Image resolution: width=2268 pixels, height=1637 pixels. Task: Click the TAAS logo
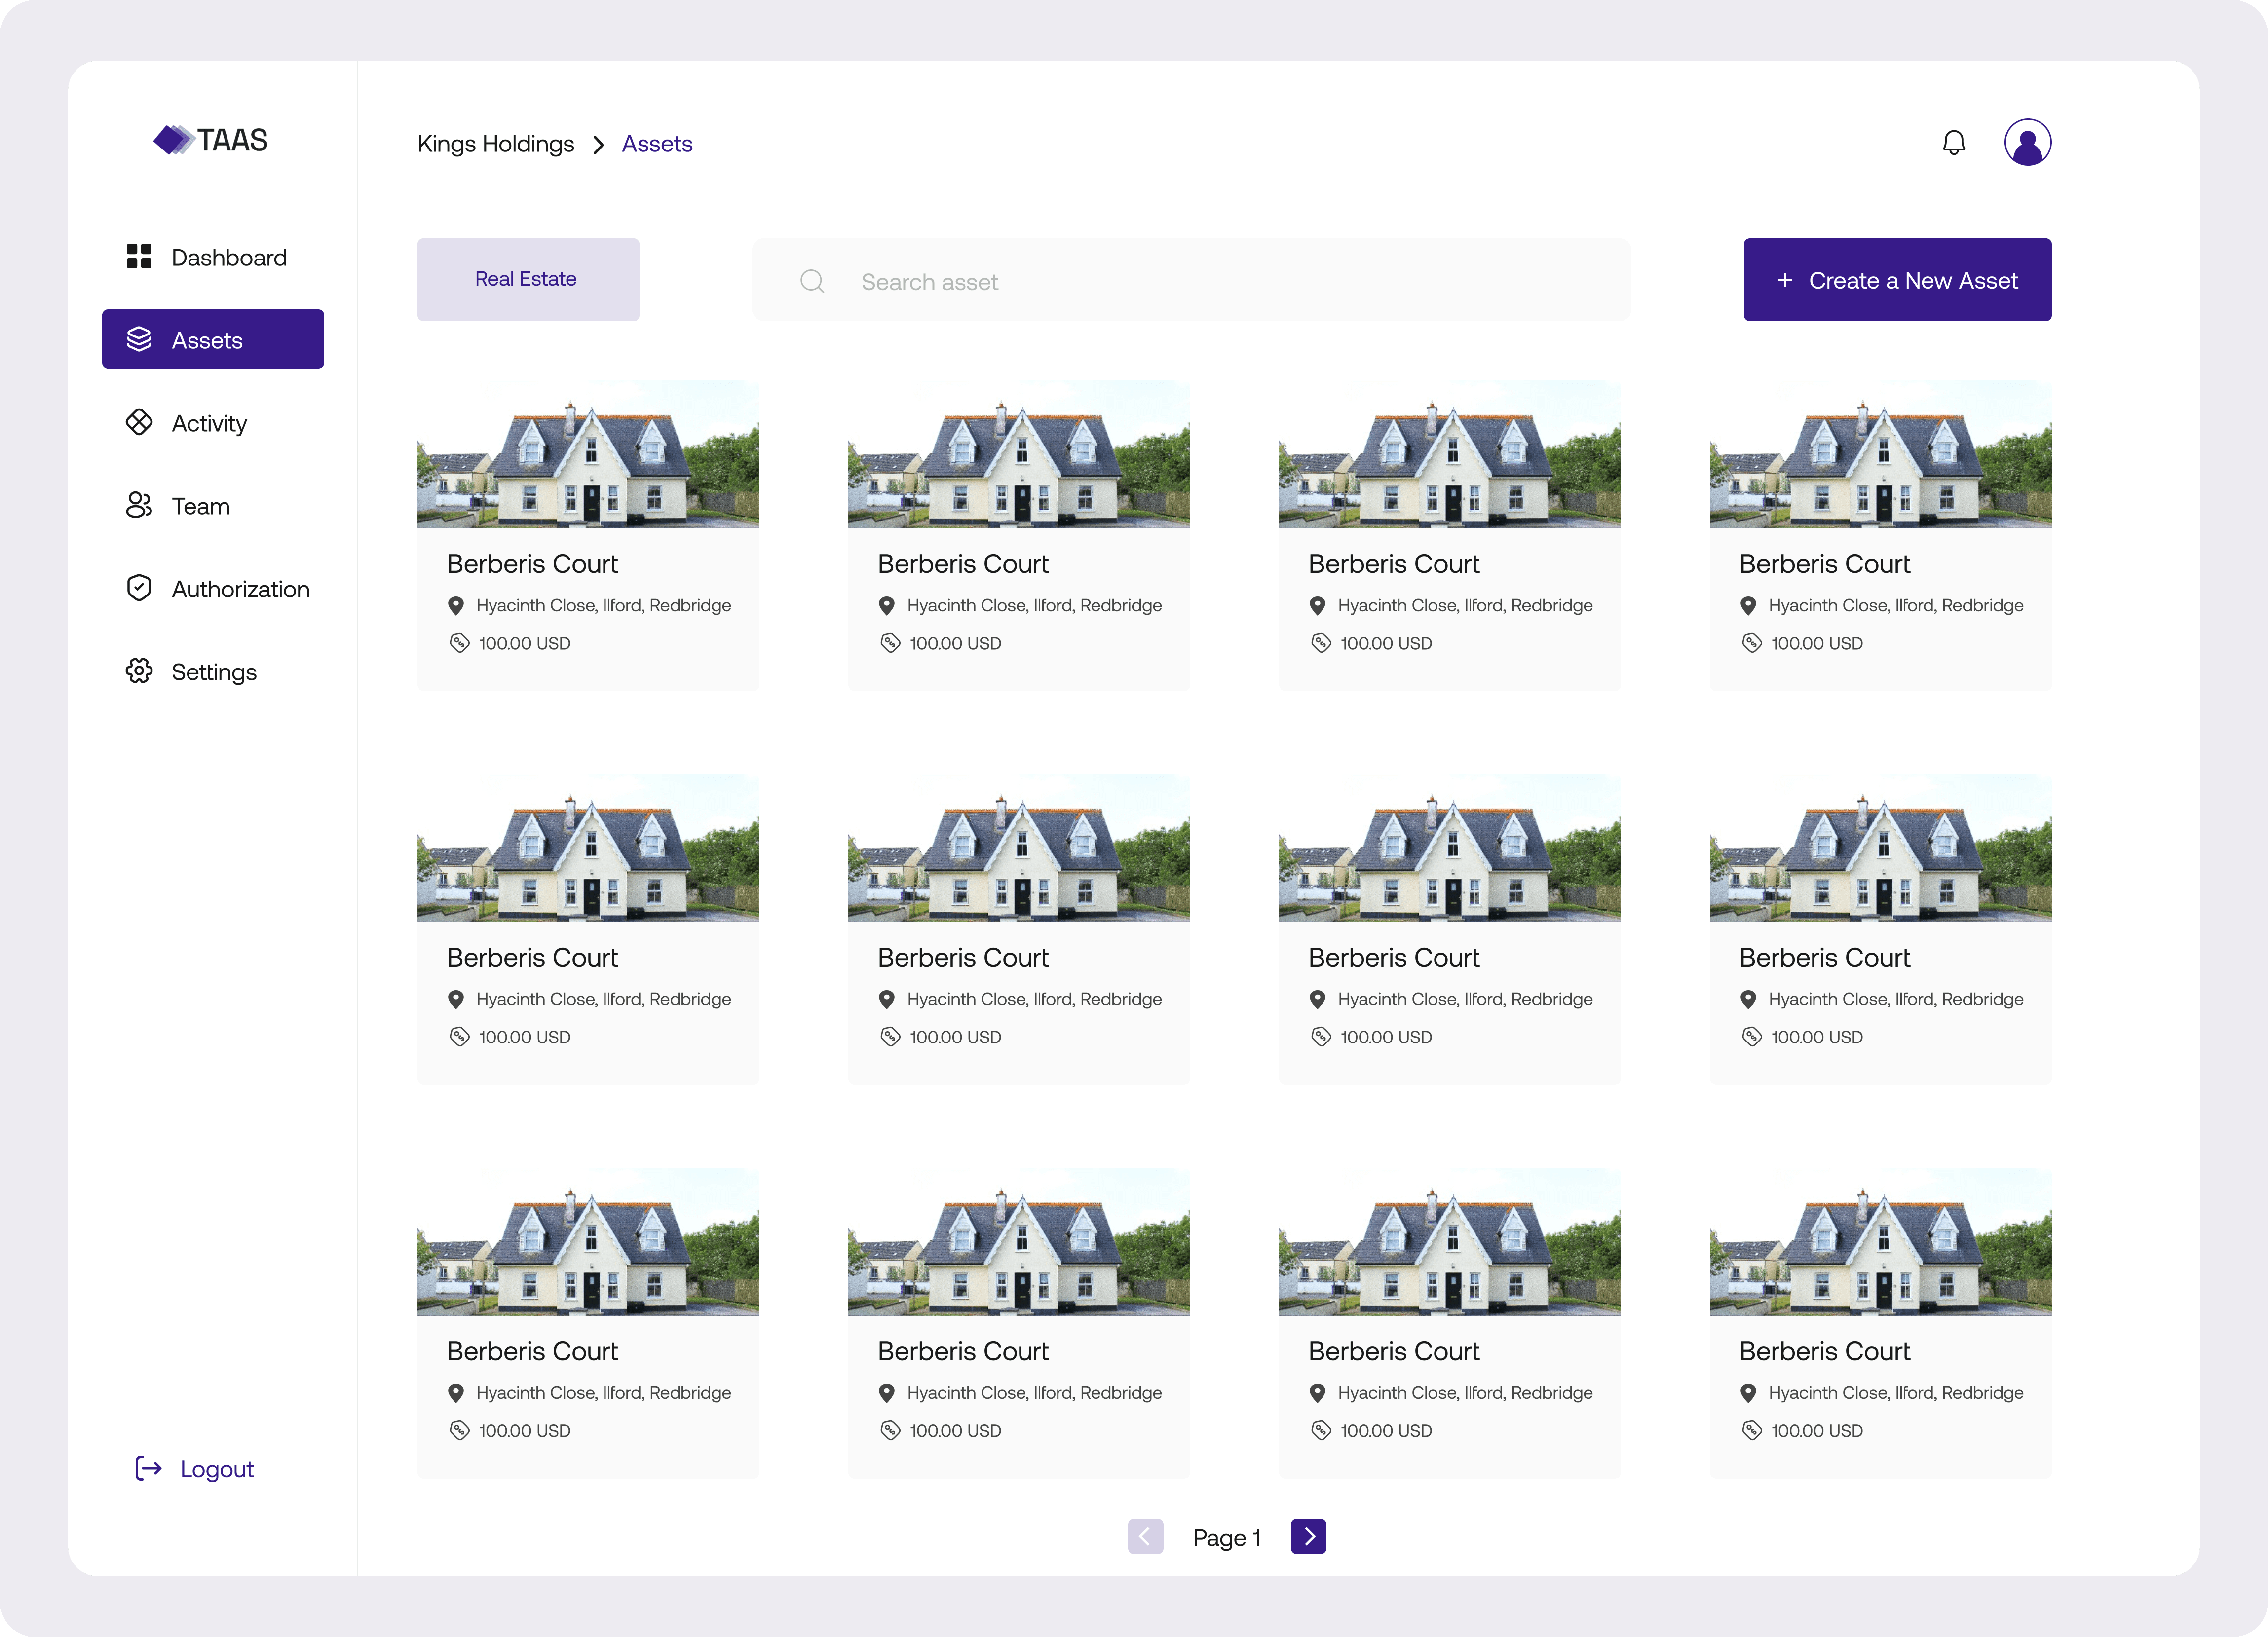(211, 140)
